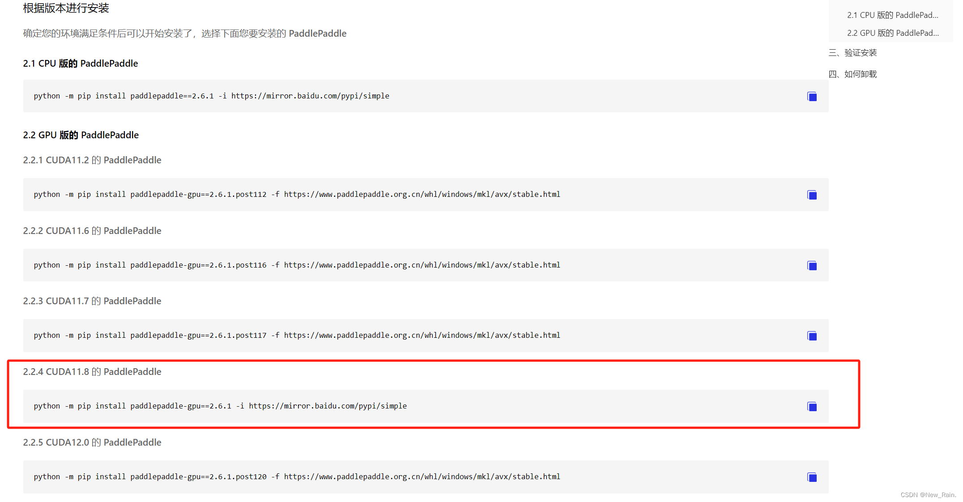Image resolution: width=963 pixels, height=502 pixels.
Task: Copy the CUDA12.0 post120 install command
Action: pyautogui.click(x=812, y=477)
